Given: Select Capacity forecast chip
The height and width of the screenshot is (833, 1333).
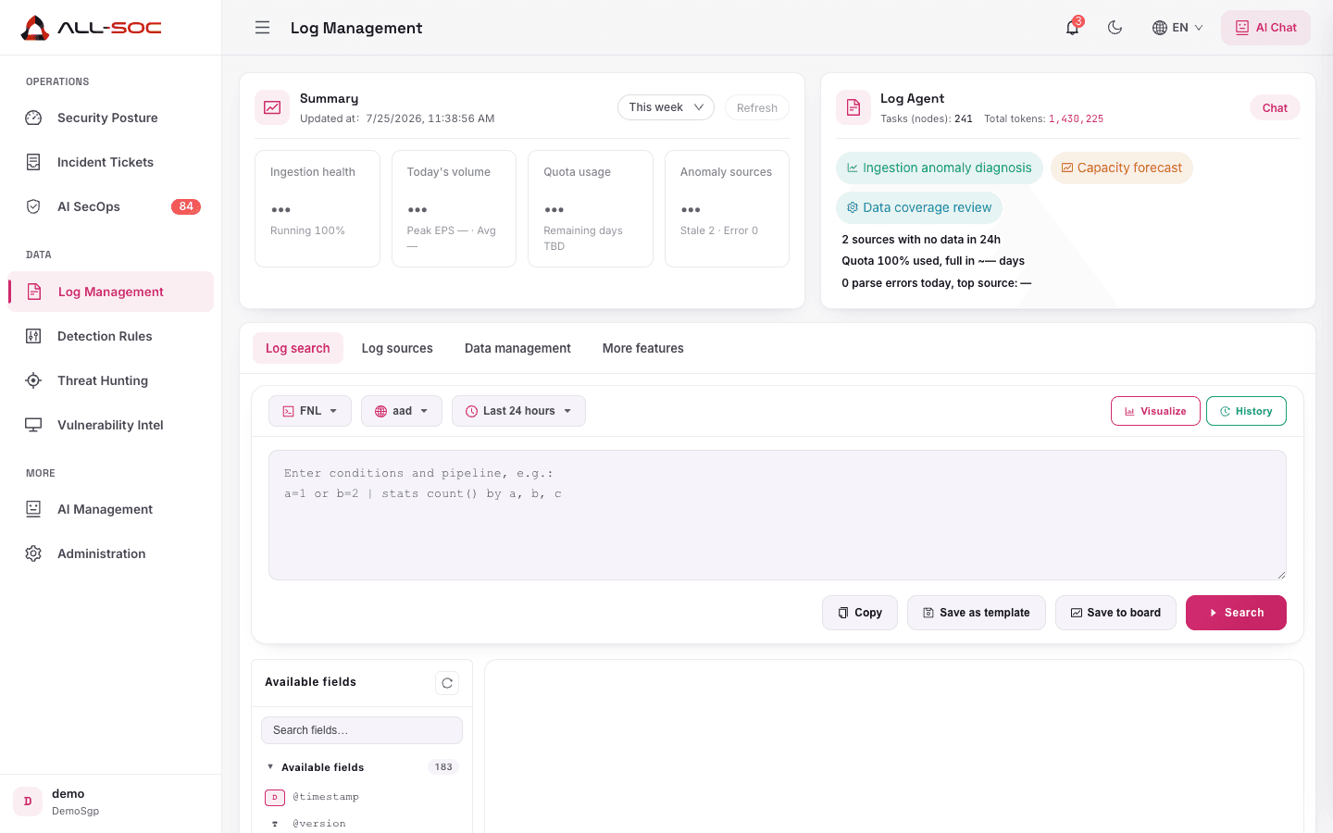Looking at the screenshot, I should coord(1121,168).
